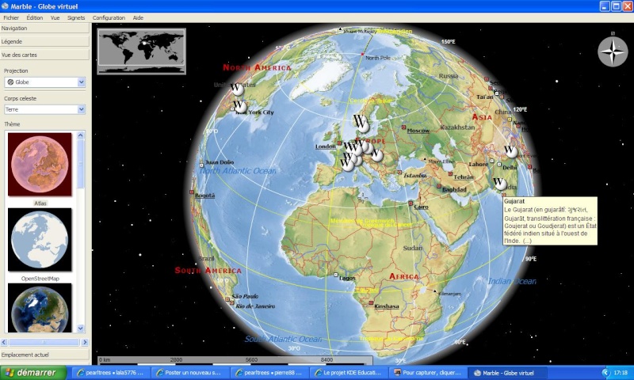Image resolution: width=634 pixels, height=380 pixels.
Task: Click the Kinshasa city marker
Action: (x=371, y=302)
